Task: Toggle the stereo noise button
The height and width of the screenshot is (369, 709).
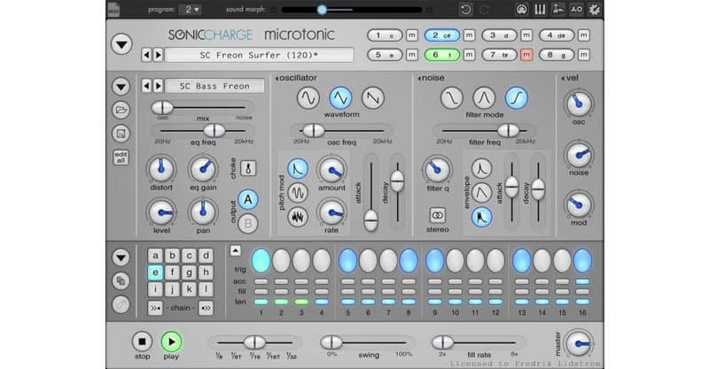Action: (x=437, y=215)
